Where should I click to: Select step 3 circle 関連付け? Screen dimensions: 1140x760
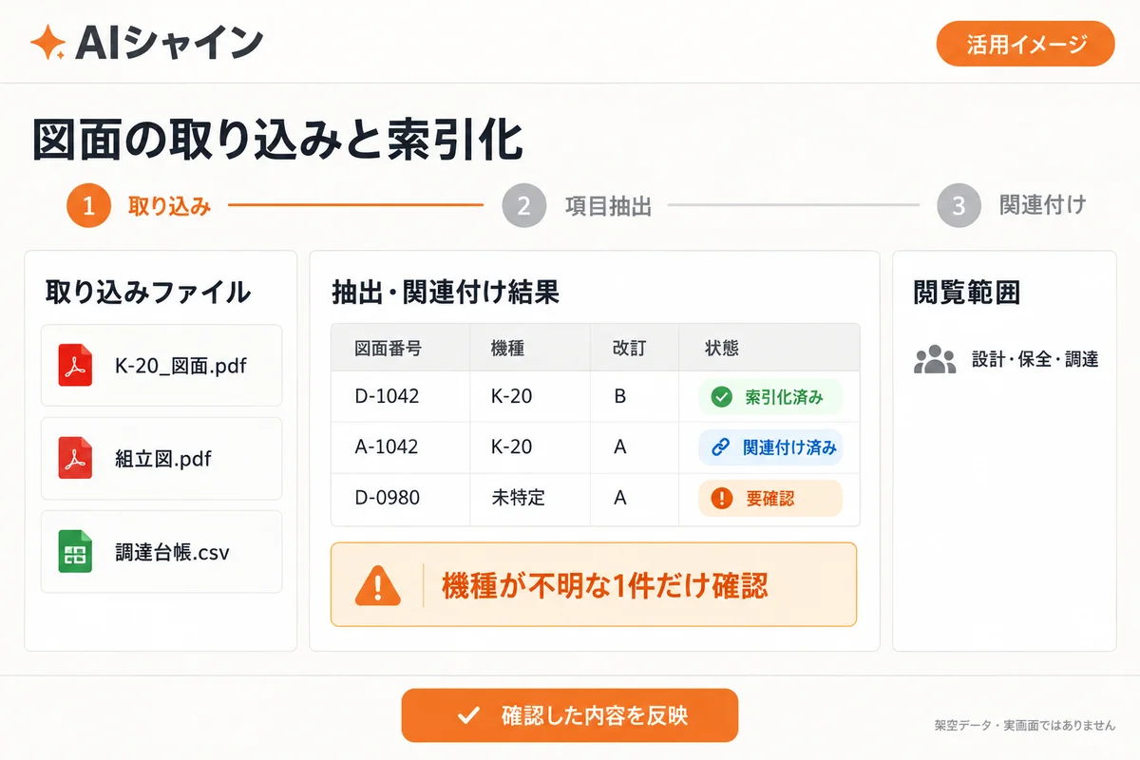tap(959, 206)
